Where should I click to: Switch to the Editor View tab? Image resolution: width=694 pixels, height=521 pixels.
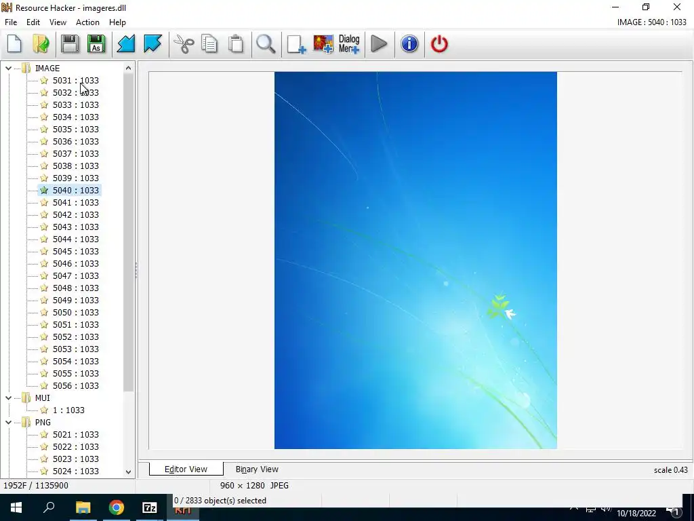(x=186, y=469)
